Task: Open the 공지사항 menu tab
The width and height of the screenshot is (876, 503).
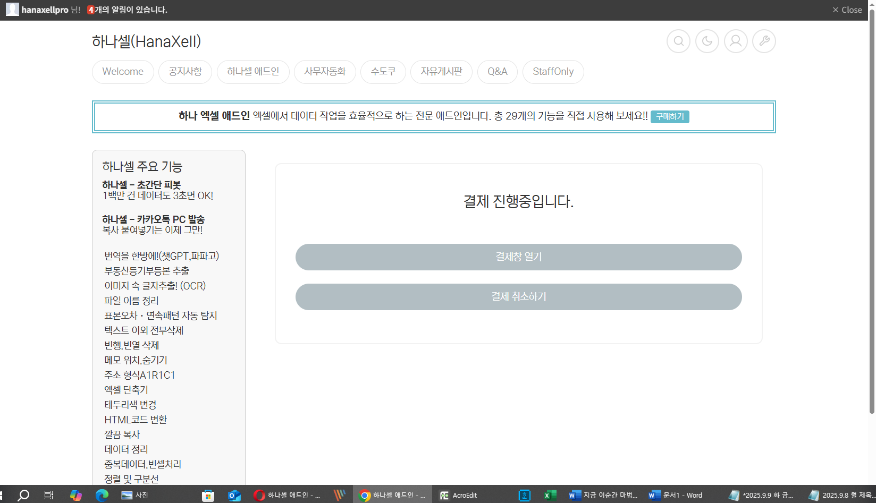Action: tap(185, 72)
